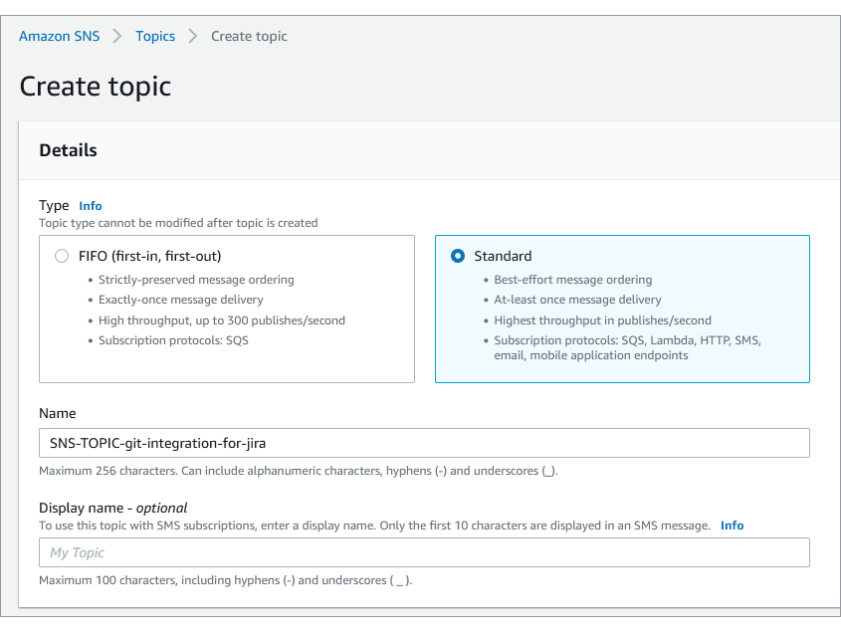The image size is (841, 632).
Task: Click the Create topic breadcrumb item
Action: click(x=249, y=36)
